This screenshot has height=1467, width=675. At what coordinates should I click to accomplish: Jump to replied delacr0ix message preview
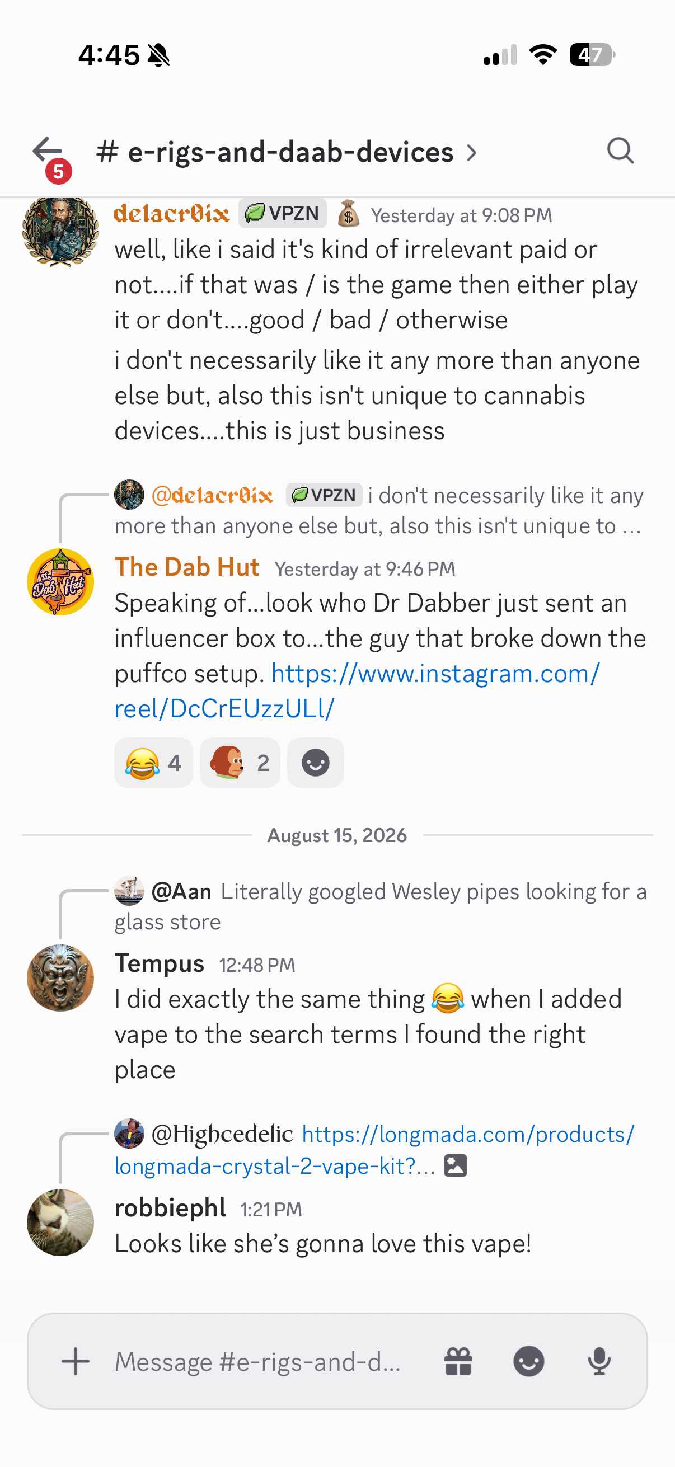(379, 510)
